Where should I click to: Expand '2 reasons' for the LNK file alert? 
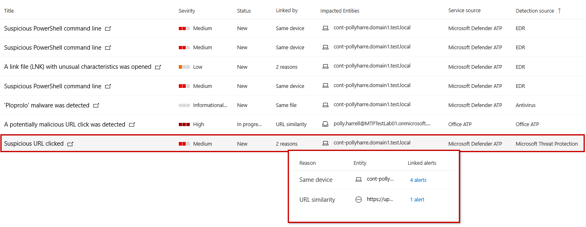(286, 67)
